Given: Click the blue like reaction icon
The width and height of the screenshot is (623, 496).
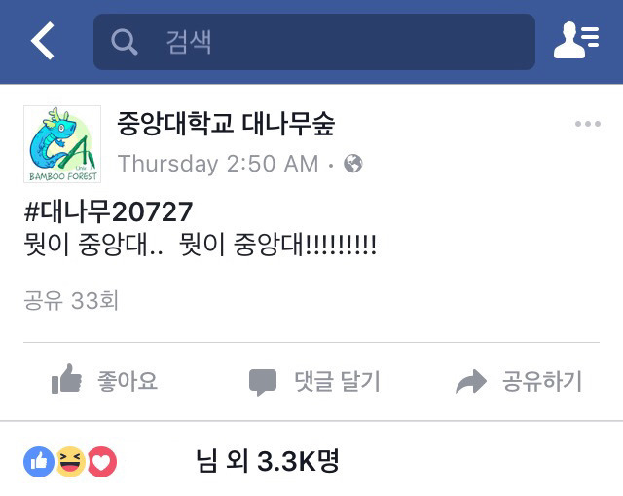Looking at the screenshot, I should (x=39, y=461).
